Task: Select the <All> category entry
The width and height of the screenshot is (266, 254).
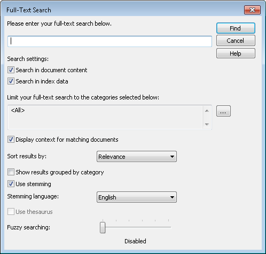Action: pyautogui.click(x=18, y=110)
